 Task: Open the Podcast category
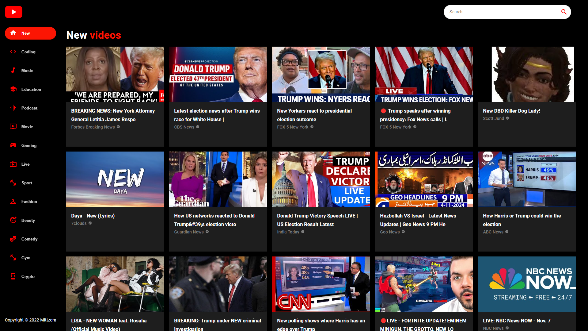pyautogui.click(x=30, y=108)
